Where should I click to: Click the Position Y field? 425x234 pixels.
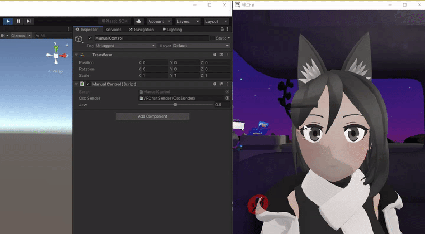tap(186, 62)
